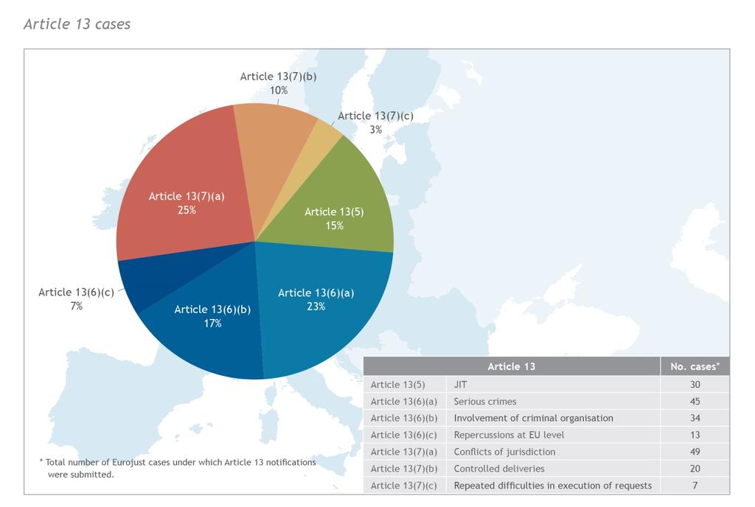Click the 'Article 13(7)(c)' label beside pie
The width and height of the screenshot is (755, 507).
pos(375,116)
